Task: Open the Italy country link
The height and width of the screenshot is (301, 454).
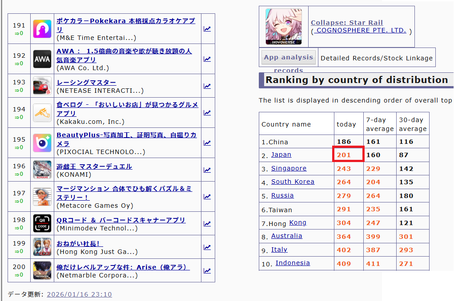Action: [279, 250]
